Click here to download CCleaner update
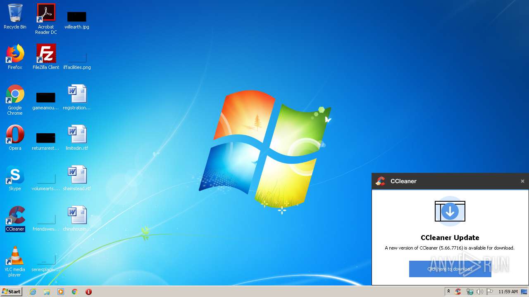529x297 pixels. click(450, 269)
